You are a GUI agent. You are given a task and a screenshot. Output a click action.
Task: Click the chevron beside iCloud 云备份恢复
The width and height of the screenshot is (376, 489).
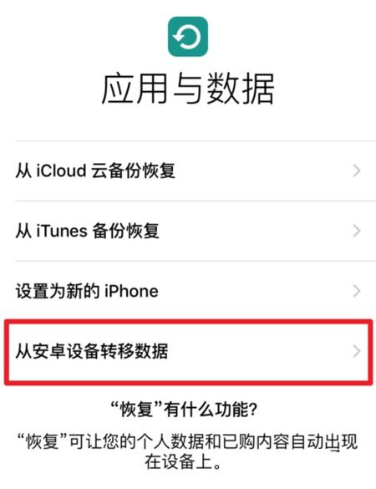[x=357, y=171]
